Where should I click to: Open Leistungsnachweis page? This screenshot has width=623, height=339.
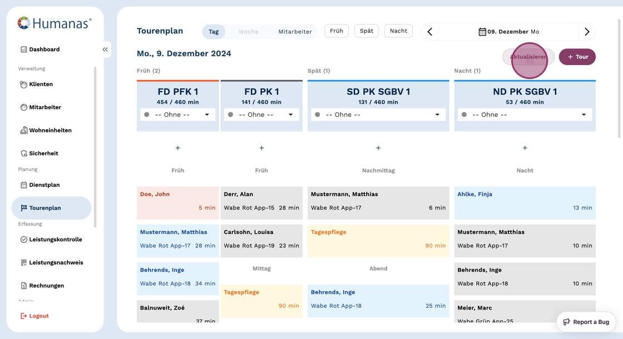[x=52, y=262]
